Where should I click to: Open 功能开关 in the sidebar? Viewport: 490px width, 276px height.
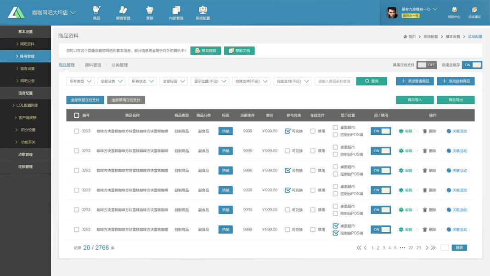tap(25, 142)
